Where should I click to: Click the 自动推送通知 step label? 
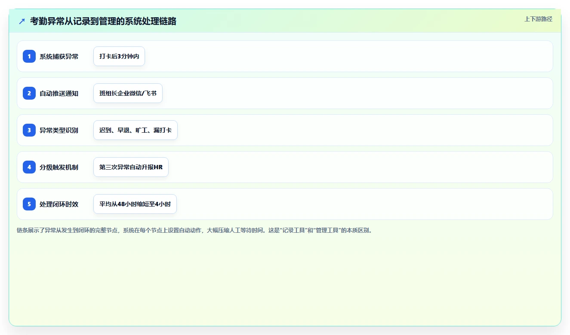pos(59,93)
